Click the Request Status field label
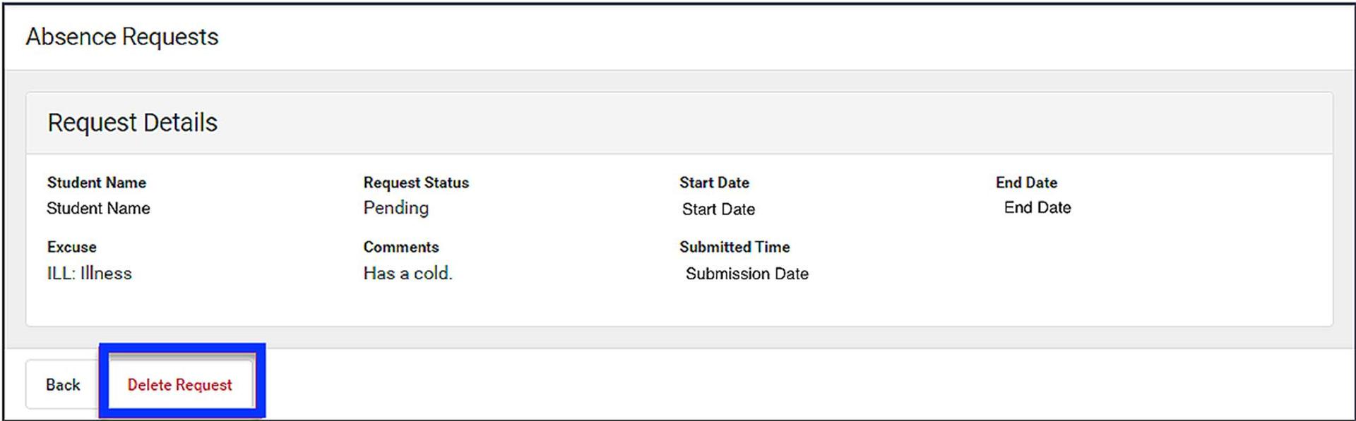 pyautogui.click(x=416, y=183)
